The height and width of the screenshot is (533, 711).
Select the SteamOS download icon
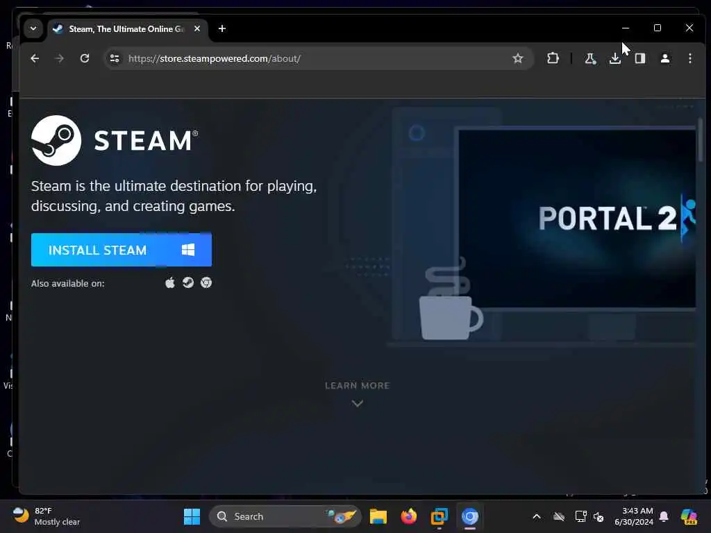click(188, 283)
